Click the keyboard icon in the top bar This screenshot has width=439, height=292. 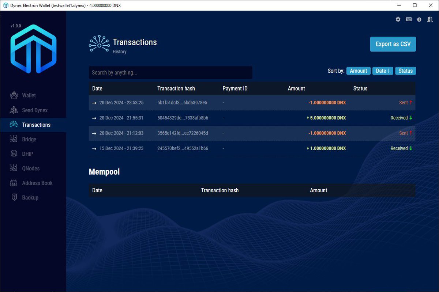409,19
